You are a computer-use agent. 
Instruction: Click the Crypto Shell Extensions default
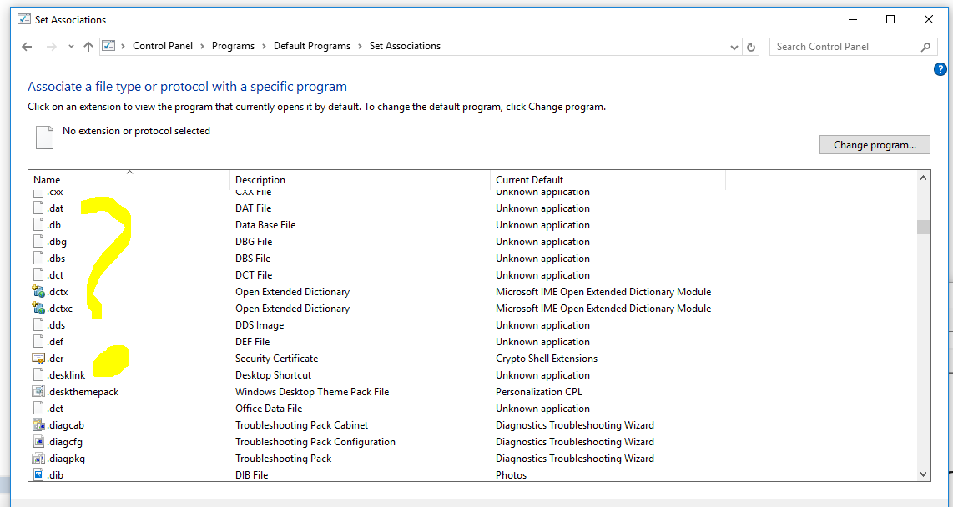547,359
